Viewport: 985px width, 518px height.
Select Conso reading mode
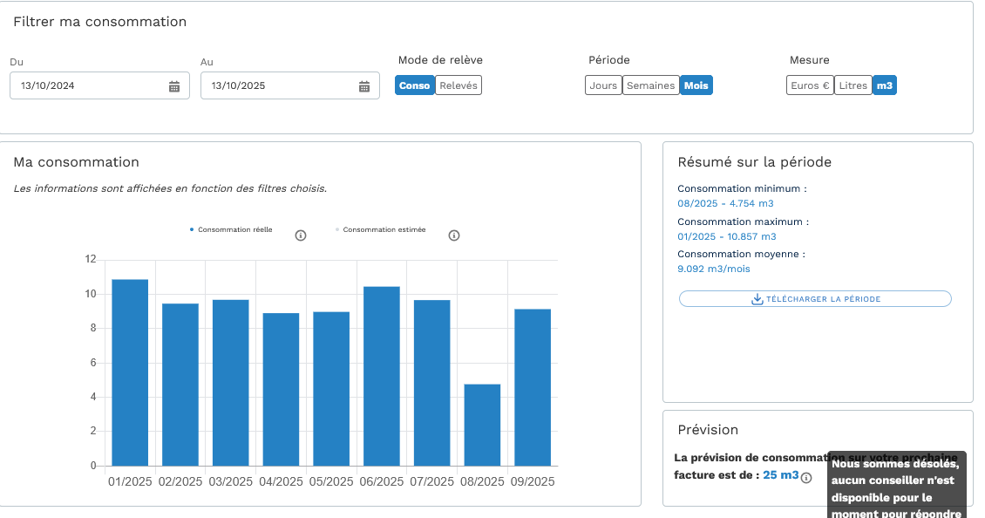[x=415, y=85]
